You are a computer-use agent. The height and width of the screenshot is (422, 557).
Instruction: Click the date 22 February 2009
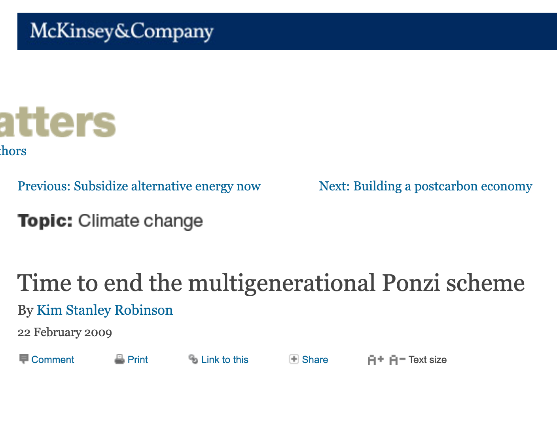point(65,332)
